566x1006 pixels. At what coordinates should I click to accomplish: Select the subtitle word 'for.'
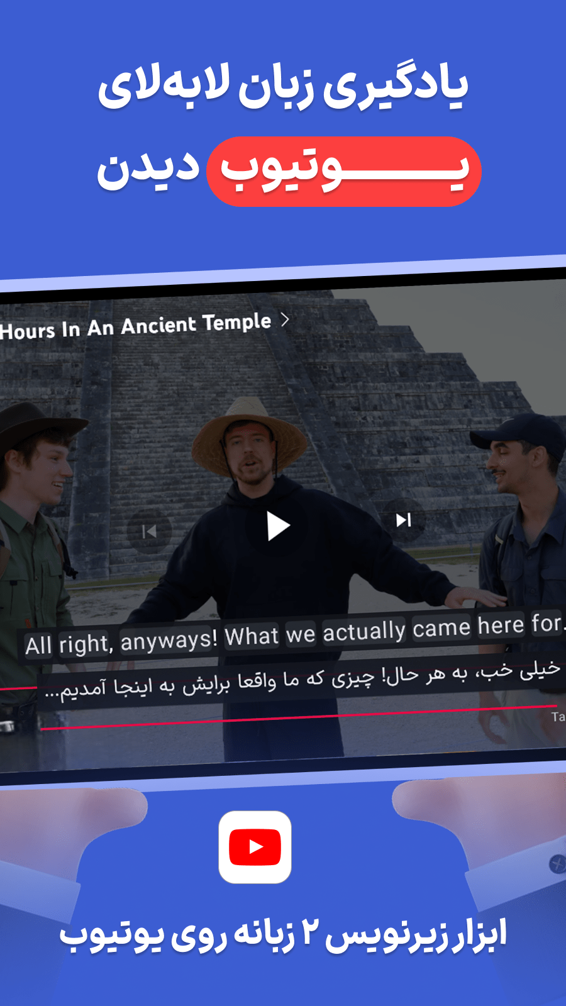point(548,623)
